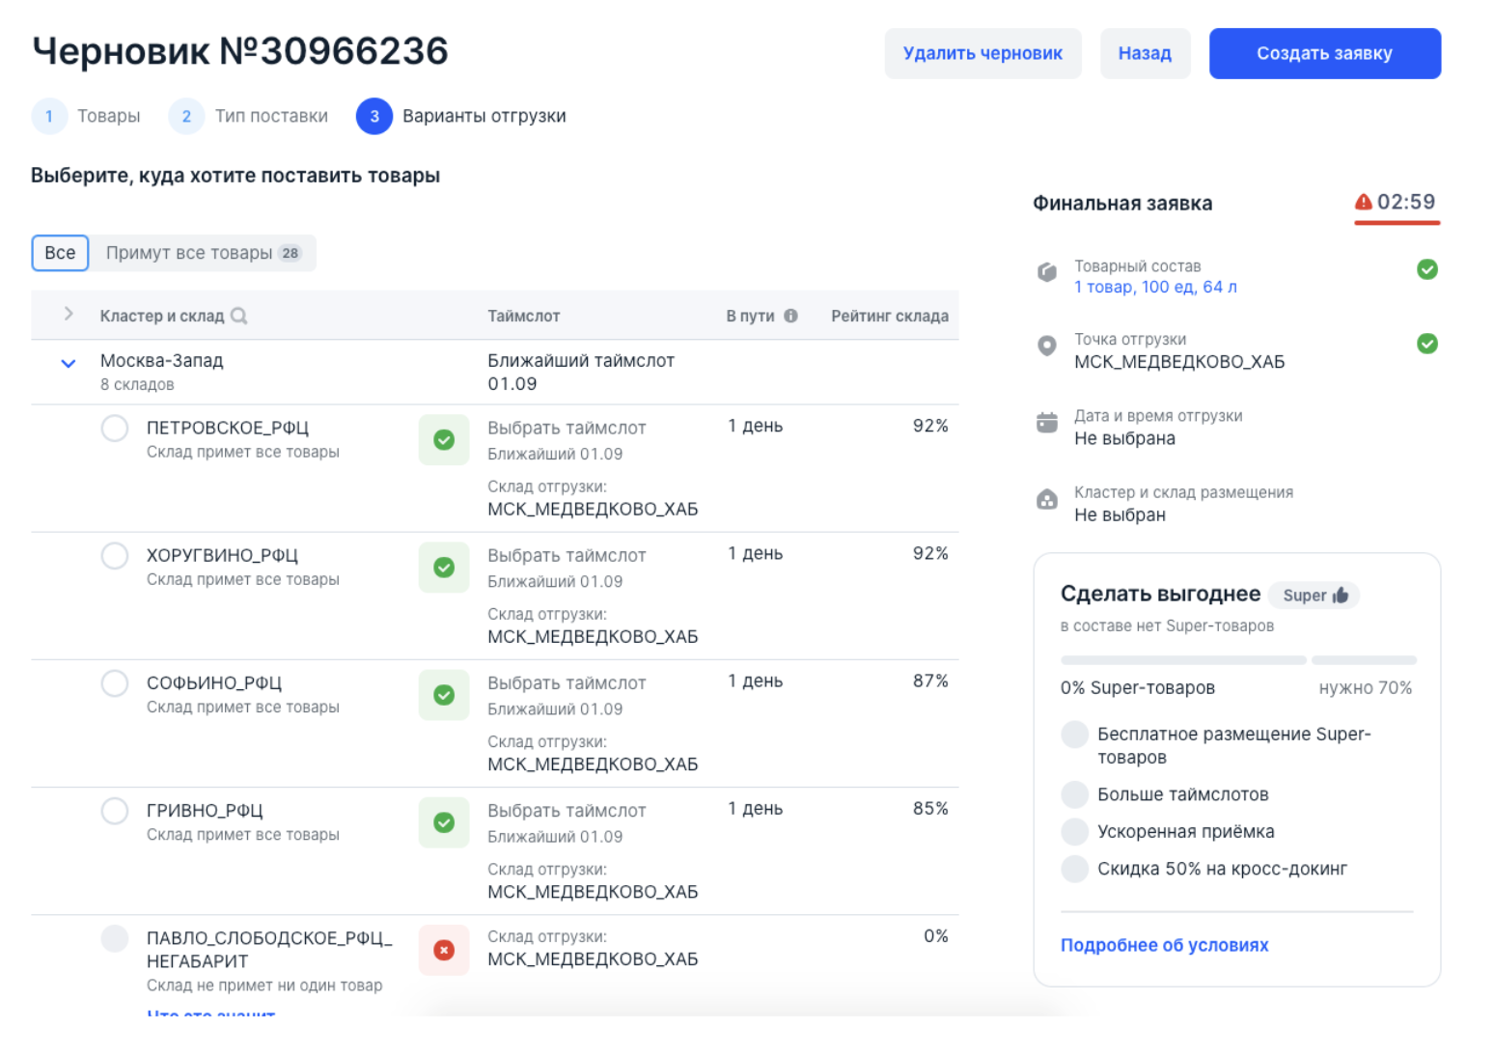
Task: Click МСК_МЕДВЕДКОВО_ХАБ under Точка отгрузки
Action: point(1179,362)
